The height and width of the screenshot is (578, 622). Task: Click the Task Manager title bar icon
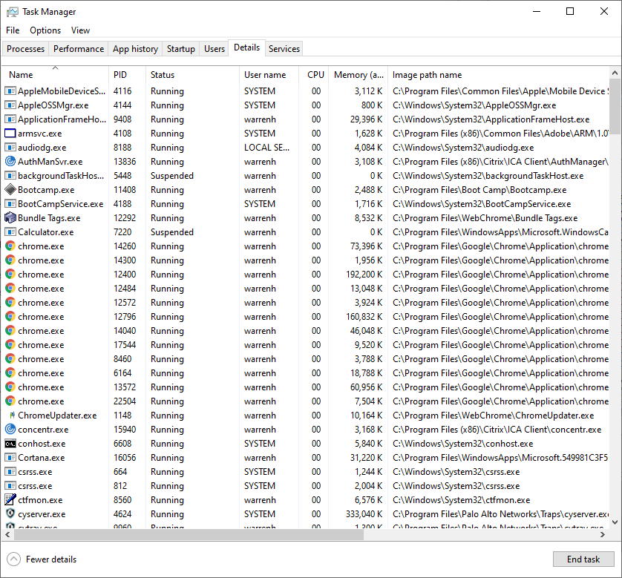pos(13,12)
